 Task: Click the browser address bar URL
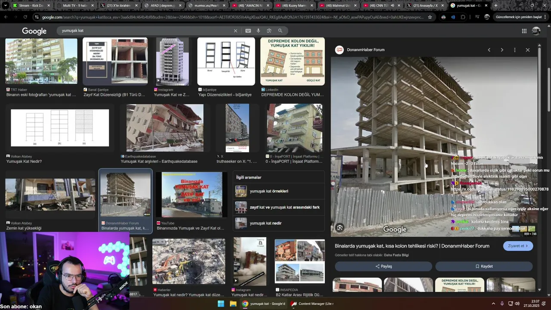(x=232, y=17)
